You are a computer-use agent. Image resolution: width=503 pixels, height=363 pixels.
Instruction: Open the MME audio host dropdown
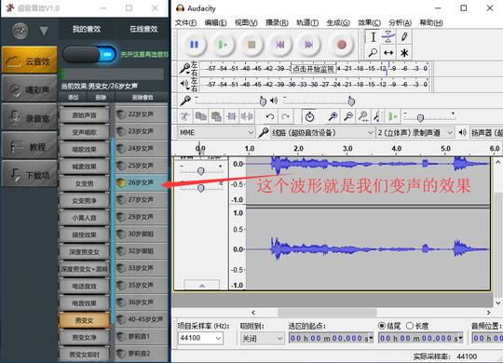pos(216,132)
